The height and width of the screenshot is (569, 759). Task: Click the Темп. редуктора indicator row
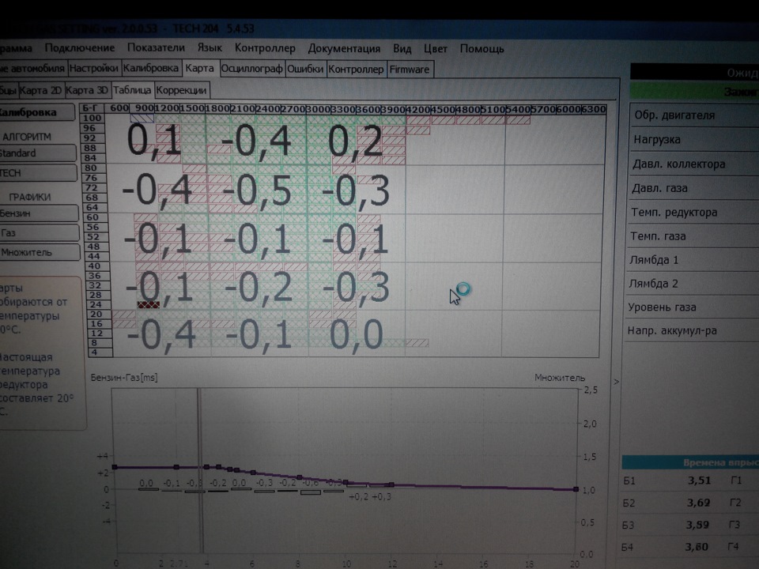click(693, 213)
